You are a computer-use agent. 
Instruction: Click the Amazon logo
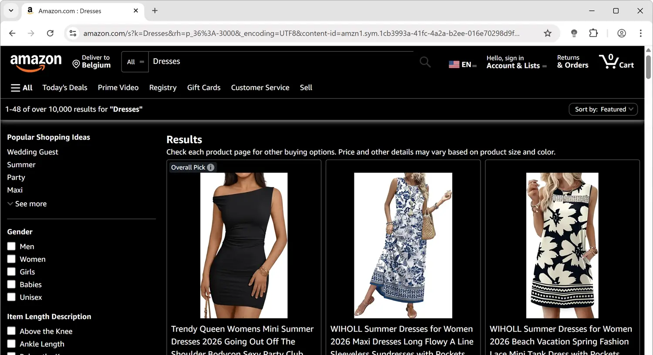(36, 63)
